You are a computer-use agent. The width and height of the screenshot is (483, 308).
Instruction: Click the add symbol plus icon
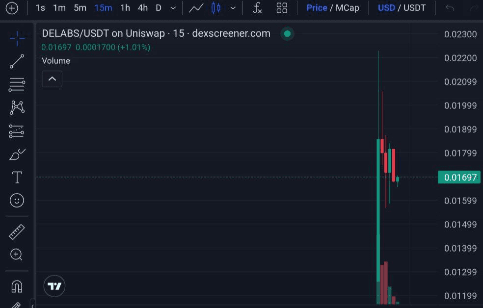pyautogui.click(x=12, y=8)
